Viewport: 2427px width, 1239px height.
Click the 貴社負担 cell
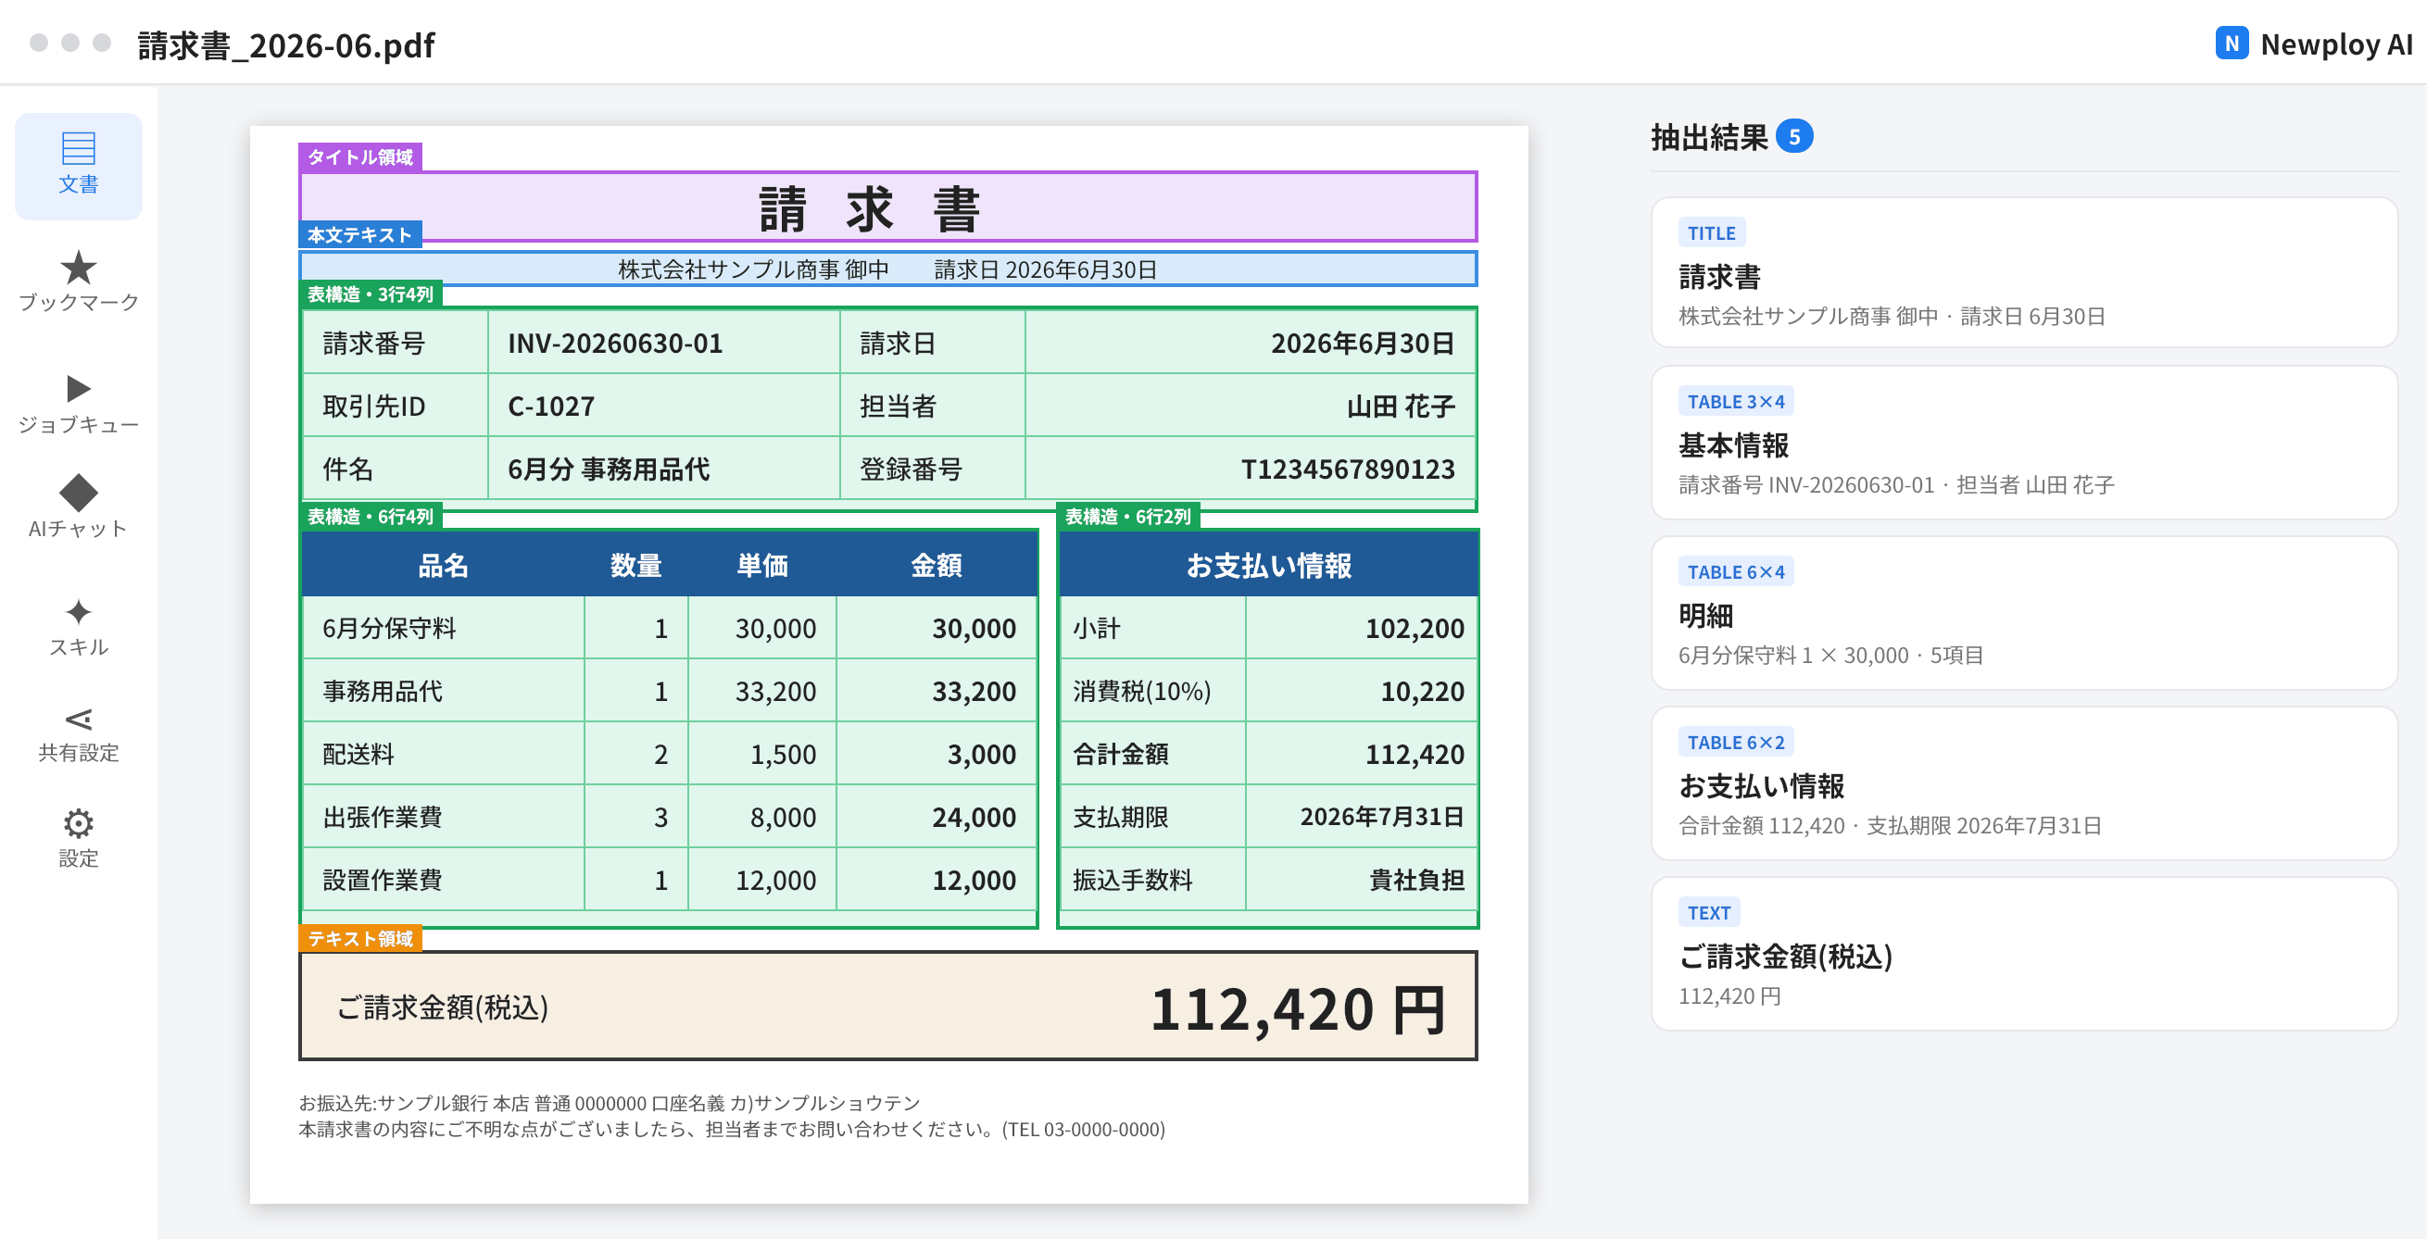1361,880
